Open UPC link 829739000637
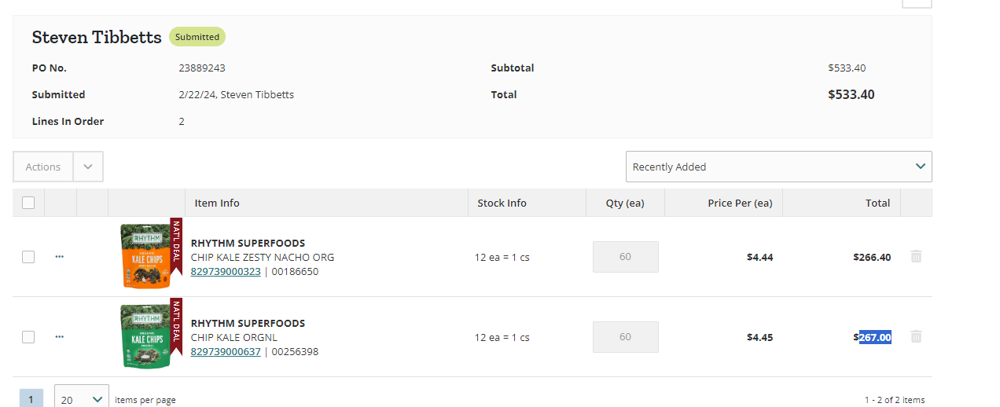Image resolution: width=1000 pixels, height=407 pixels. 226,352
